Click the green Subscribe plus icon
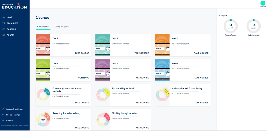The height and width of the screenshot is (131, 267). [263, 3]
